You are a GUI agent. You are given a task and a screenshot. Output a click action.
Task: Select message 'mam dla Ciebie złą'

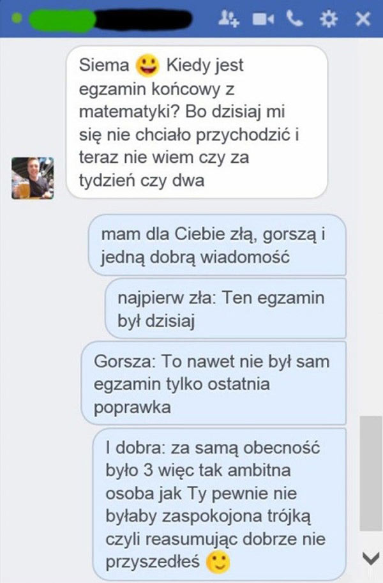click(x=217, y=245)
